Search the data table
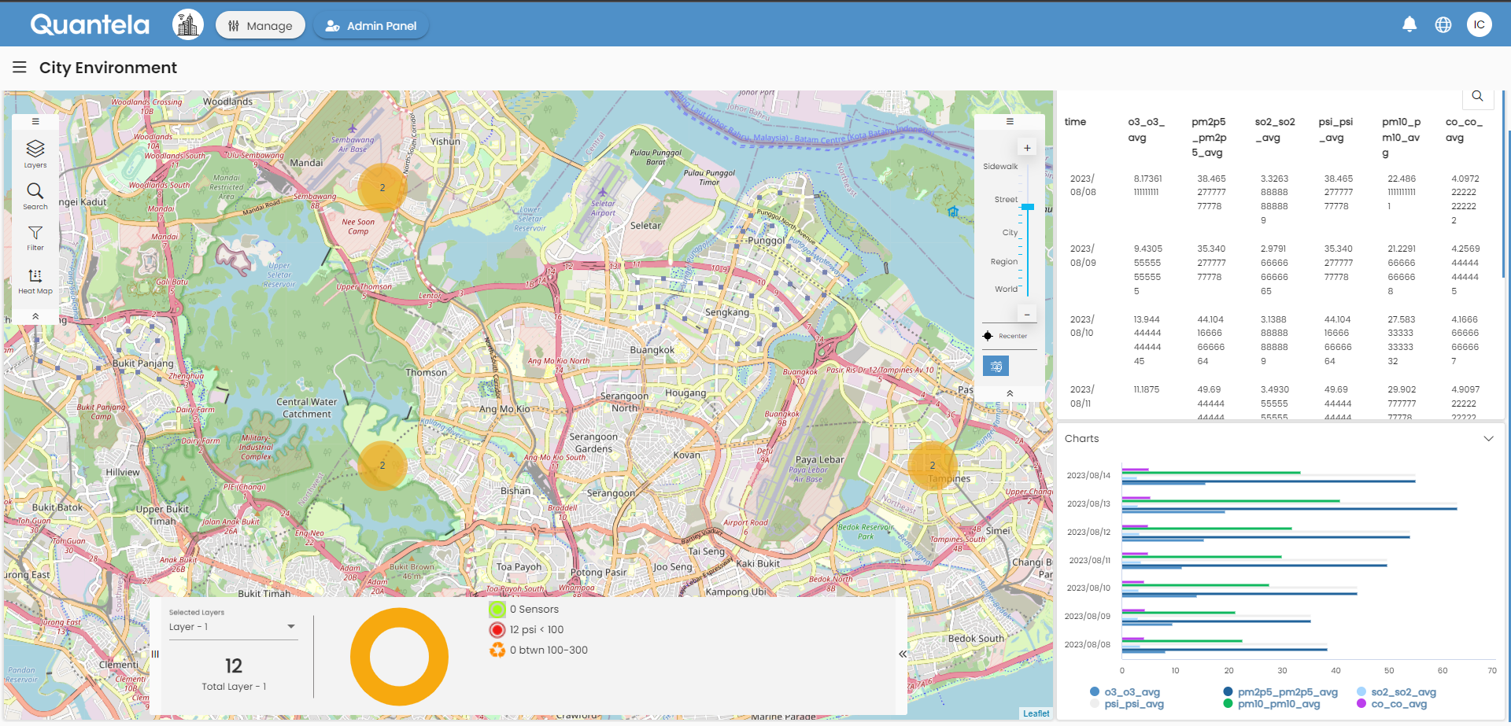 coord(1477,96)
